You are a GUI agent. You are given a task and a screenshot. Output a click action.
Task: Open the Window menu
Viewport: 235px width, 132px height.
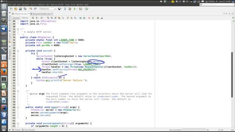tap(80, 5)
